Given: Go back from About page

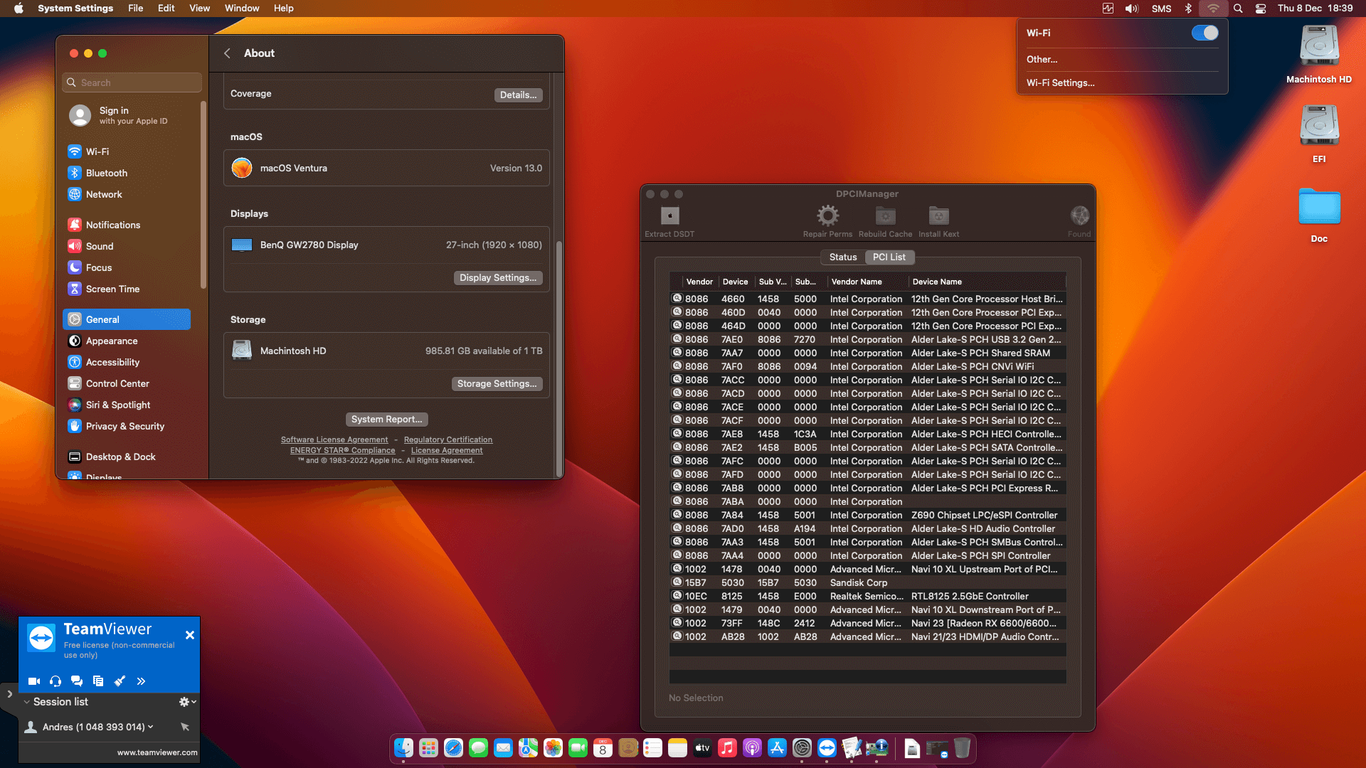Looking at the screenshot, I should click(227, 53).
